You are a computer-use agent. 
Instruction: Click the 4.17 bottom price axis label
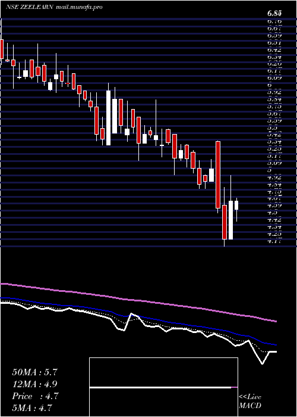[x=274, y=241]
